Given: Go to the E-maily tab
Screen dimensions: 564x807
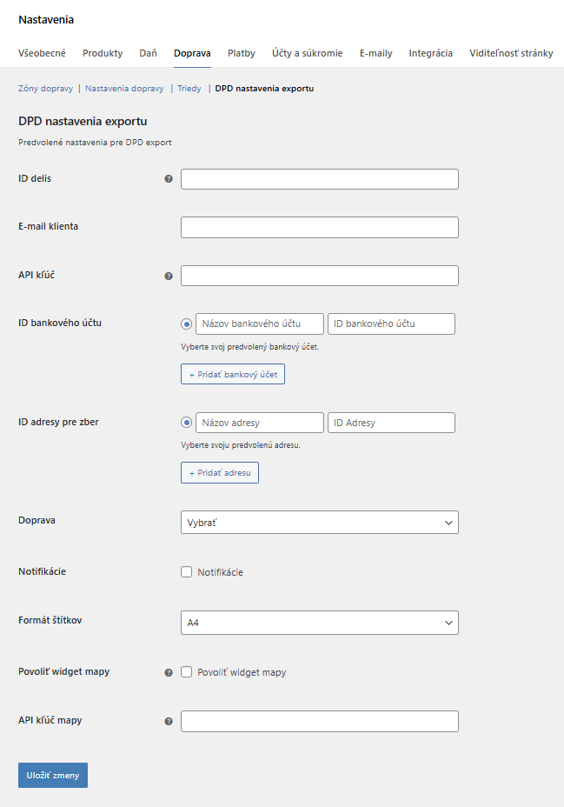Looking at the screenshot, I should point(376,53).
